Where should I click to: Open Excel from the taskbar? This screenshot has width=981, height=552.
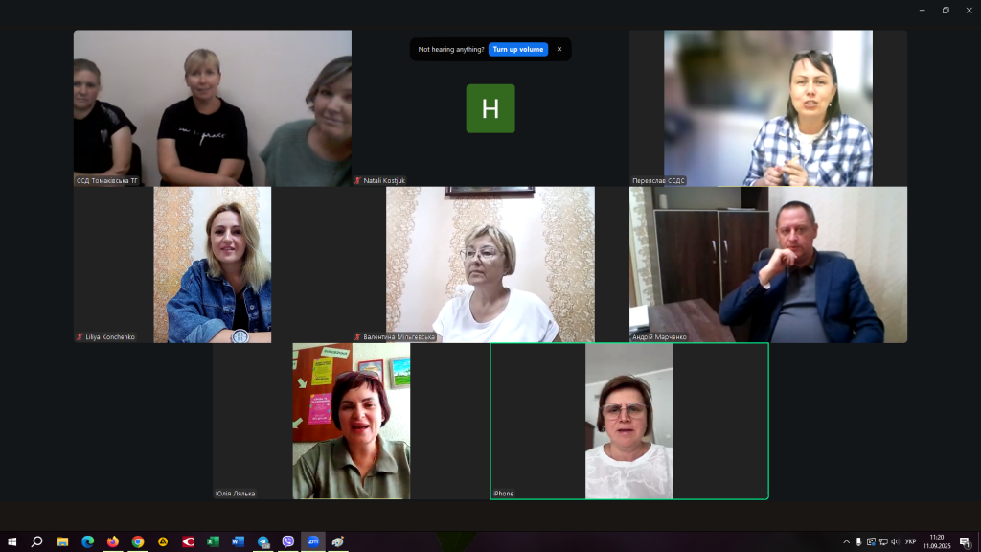pos(213,541)
